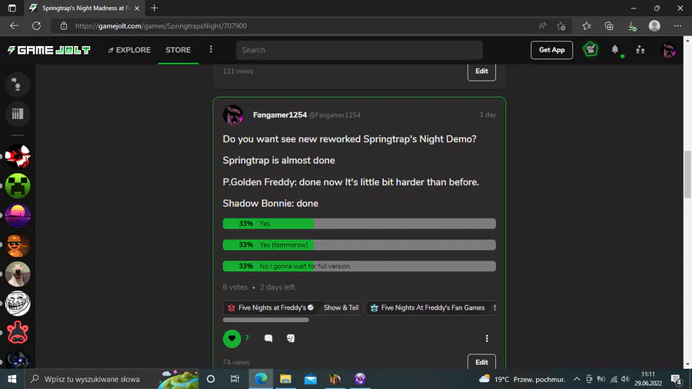Click the taskbar search box

[x=112, y=379]
